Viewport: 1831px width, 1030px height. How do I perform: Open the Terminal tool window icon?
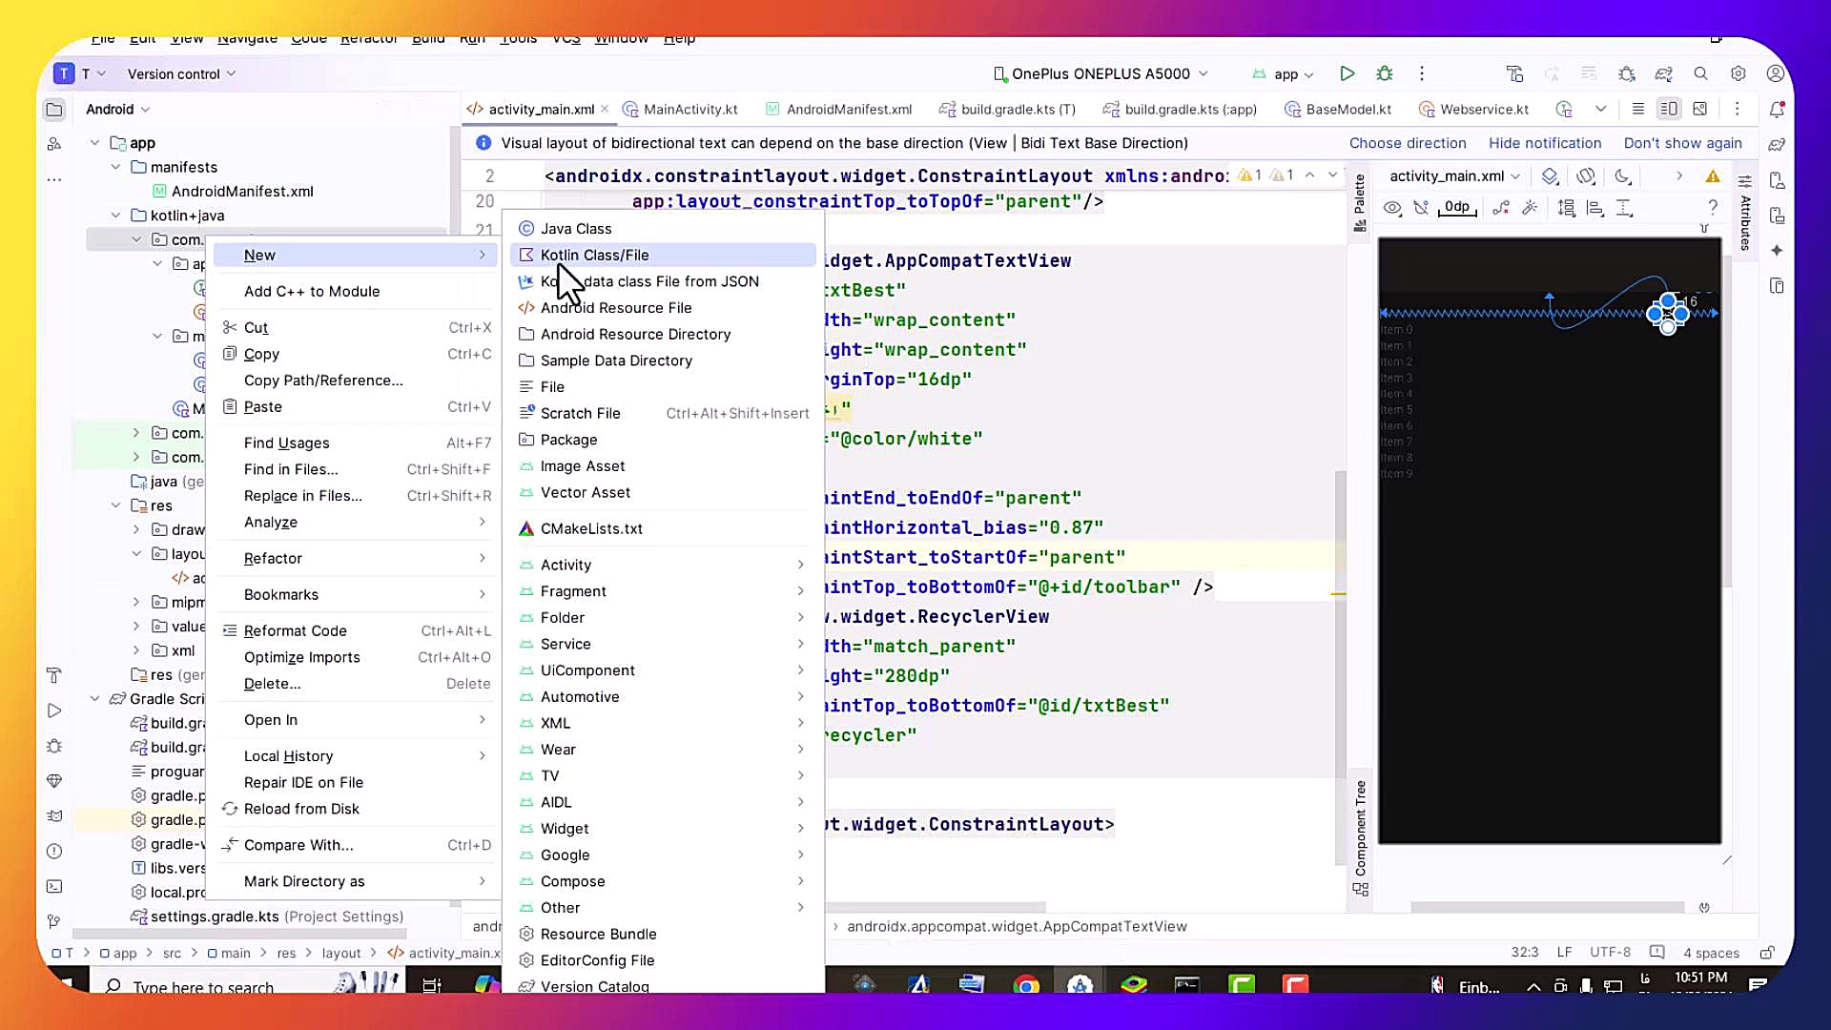click(54, 886)
